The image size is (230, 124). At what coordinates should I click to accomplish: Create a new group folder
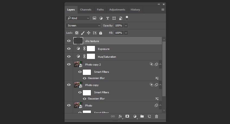click(142, 116)
